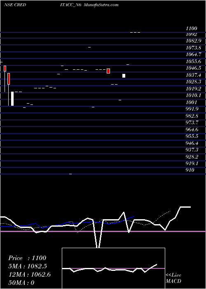The height and width of the screenshot is (289, 206).
Task: Click the 50MA : 0 readout
Action: coord(21,283)
